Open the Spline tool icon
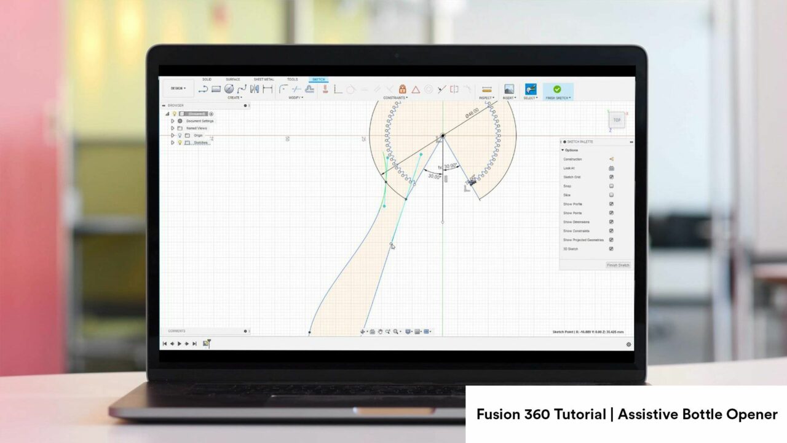 [241, 89]
